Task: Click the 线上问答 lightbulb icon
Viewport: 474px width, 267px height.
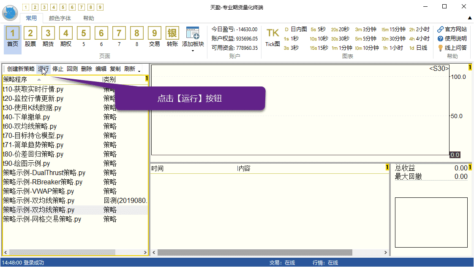Action: pyautogui.click(x=441, y=48)
